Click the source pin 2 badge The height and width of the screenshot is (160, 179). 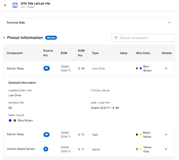click(46, 149)
